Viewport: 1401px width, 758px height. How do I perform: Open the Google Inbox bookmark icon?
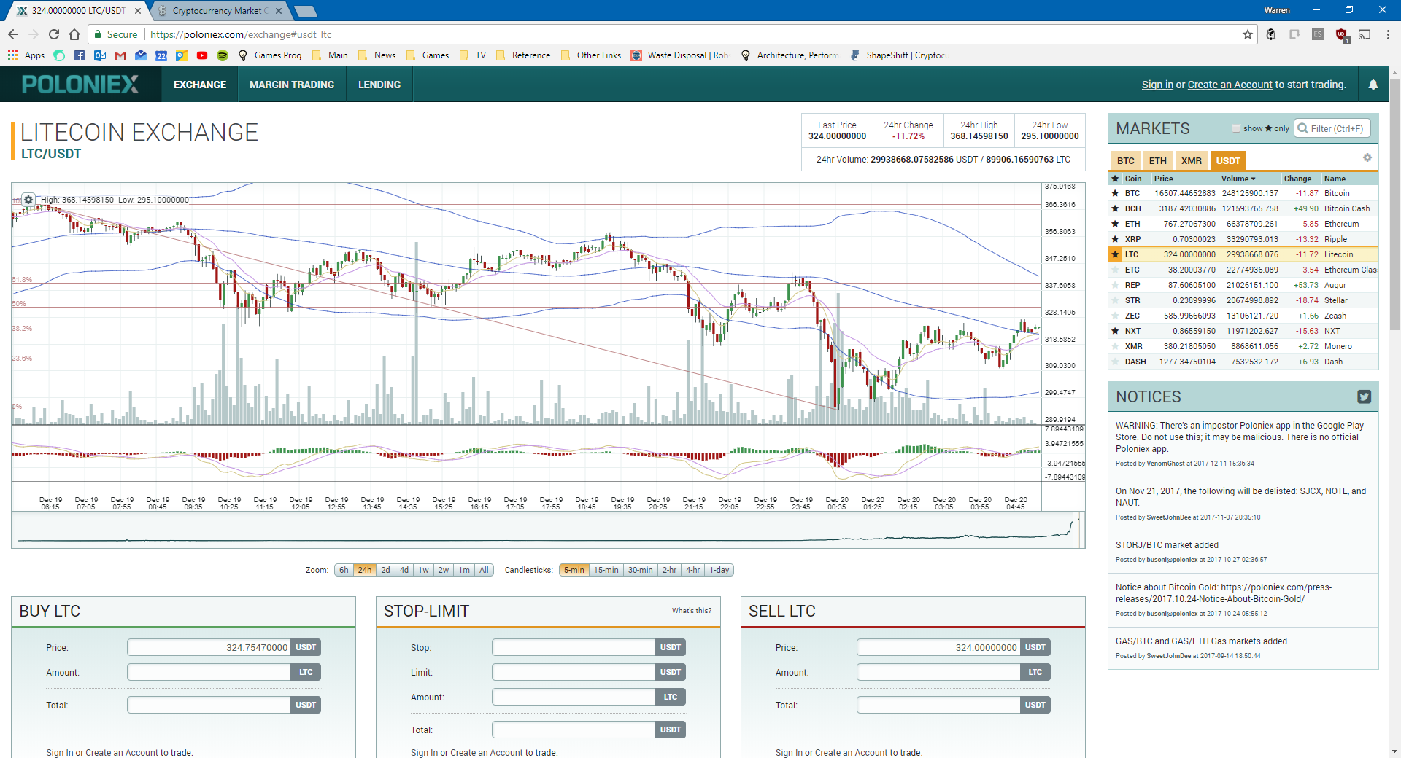[x=141, y=55]
